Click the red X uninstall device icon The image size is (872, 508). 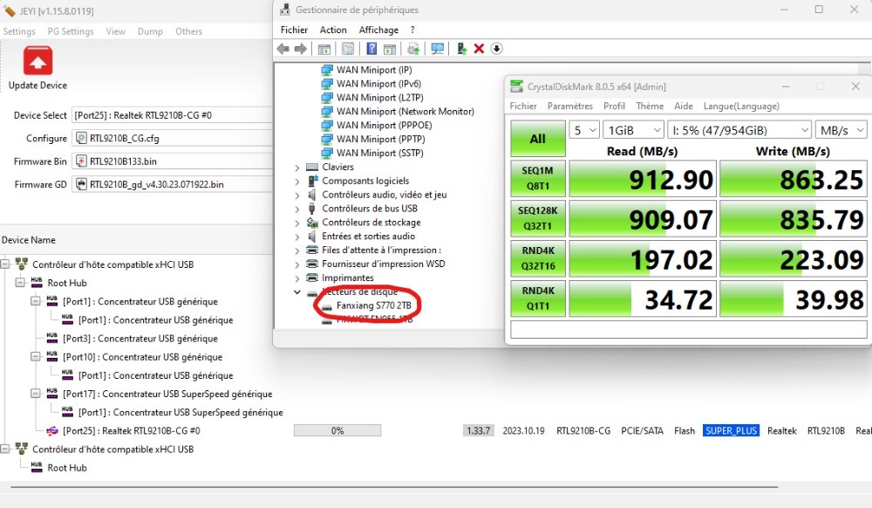coord(479,49)
